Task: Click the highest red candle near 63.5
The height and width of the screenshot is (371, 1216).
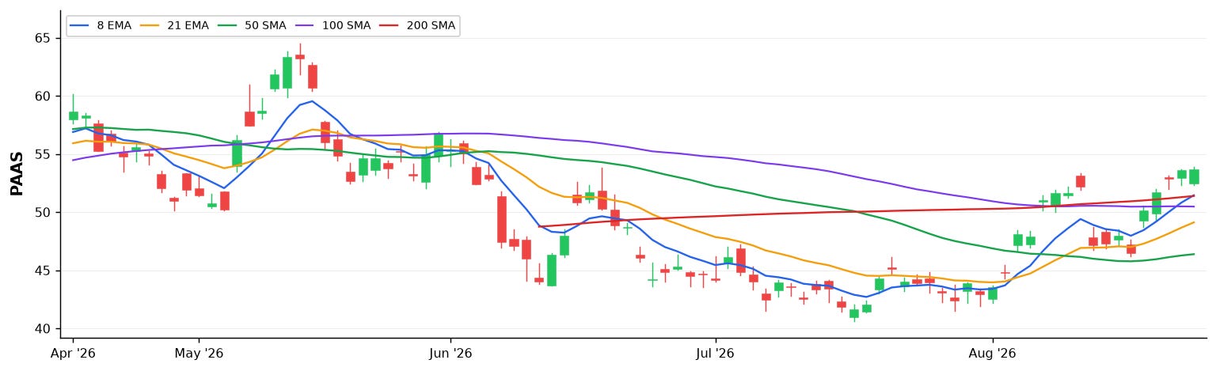Action: point(300,57)
